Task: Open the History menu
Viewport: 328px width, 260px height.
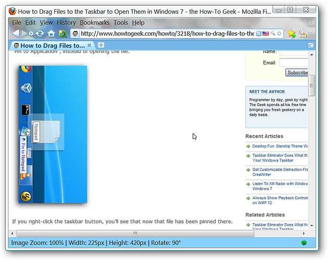Action: (x=66, y=23)
